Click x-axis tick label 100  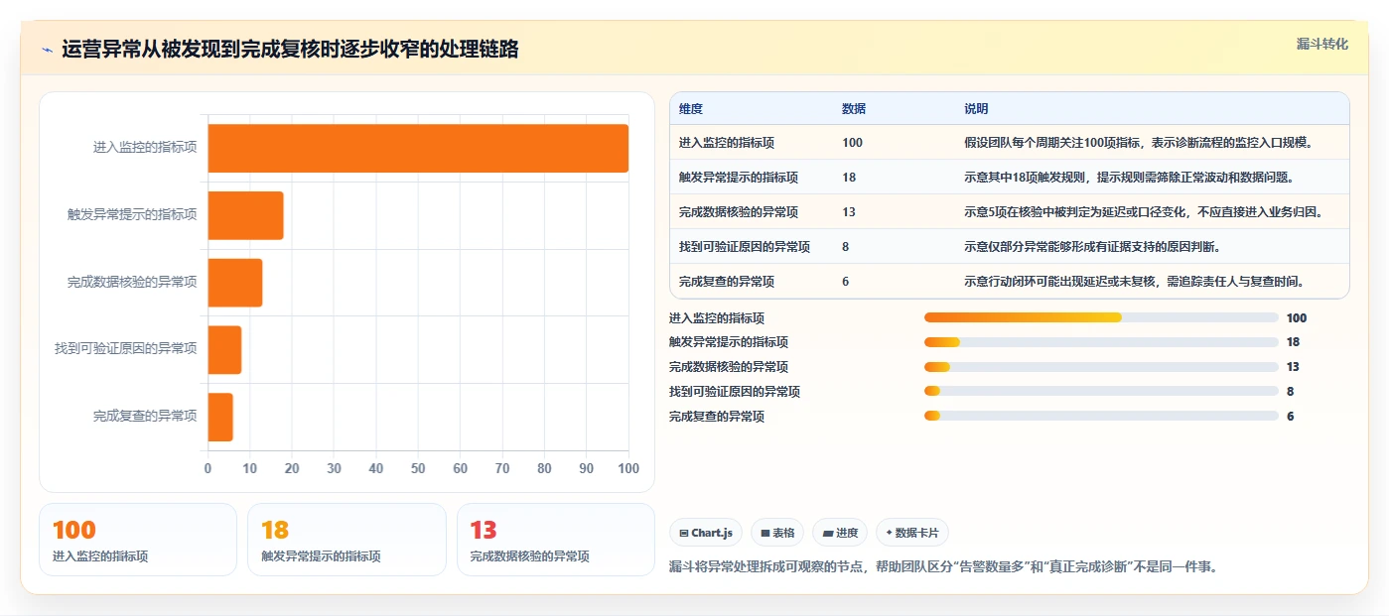627,468
